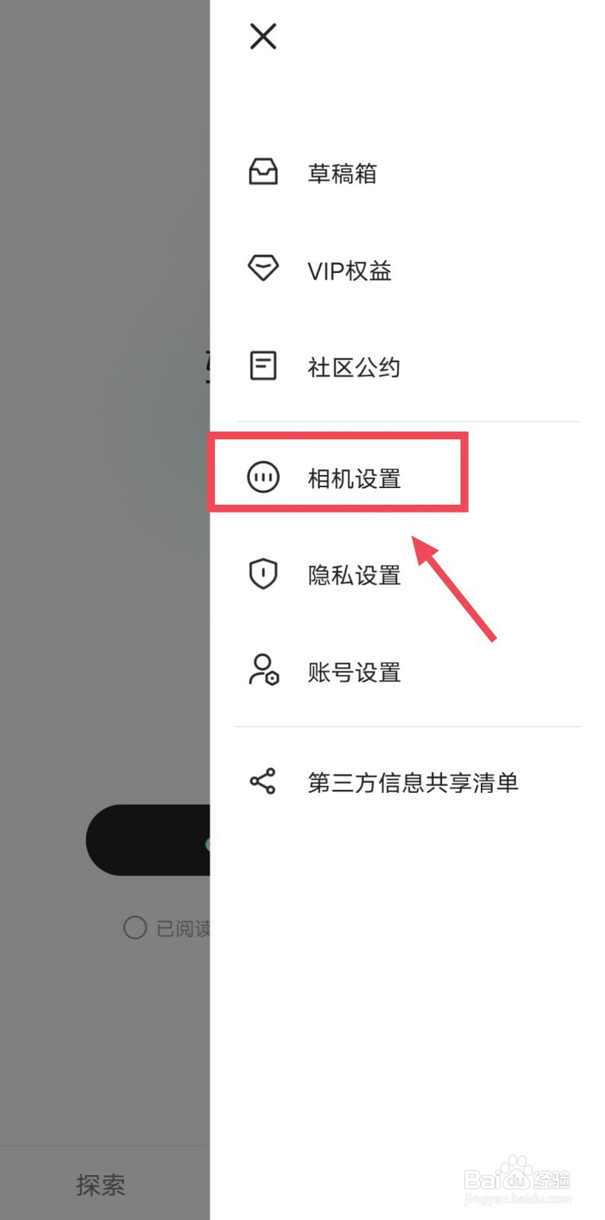Screen dimensions: 605x1220
Task: Tap the black rounded login button
Action: tap(148, 840)
